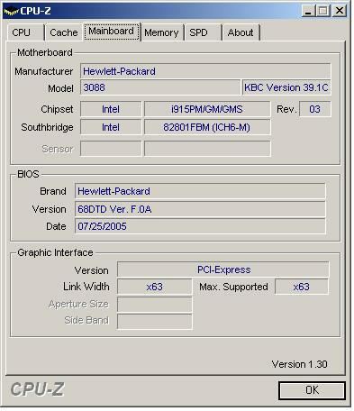Click the empty Side Band field
354x411 pixels.
154,322
